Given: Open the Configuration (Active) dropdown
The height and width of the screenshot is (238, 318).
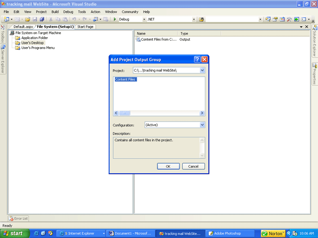Looking at the screenshot, I should tap(202, 125).
